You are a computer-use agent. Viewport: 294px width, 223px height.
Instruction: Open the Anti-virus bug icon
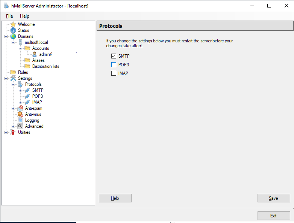click(x=20, y=114)
